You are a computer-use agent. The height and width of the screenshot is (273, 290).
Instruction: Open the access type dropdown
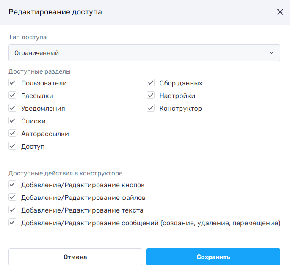pyautogui.click(x=144, y=53)
